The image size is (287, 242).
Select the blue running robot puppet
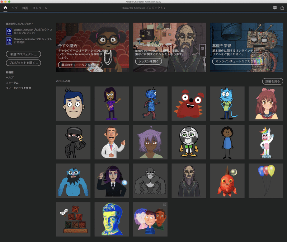pos(150,104)
